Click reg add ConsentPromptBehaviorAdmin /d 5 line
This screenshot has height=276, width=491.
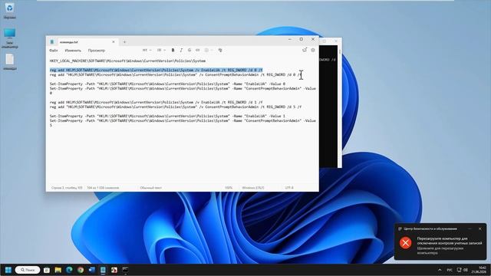(x=176, y=107)
